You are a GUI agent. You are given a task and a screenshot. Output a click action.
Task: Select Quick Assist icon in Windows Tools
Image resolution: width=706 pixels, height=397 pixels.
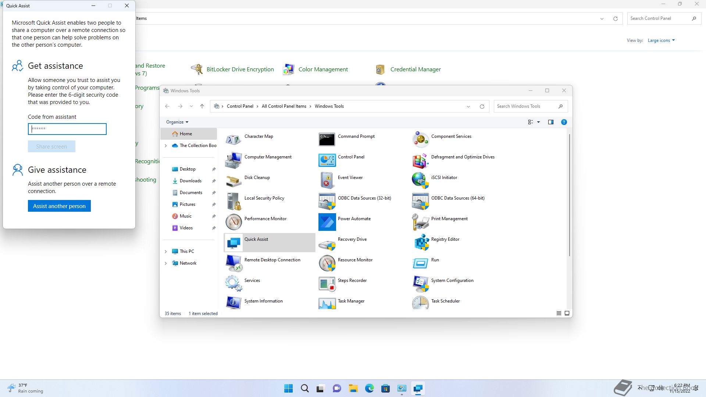pyautogui.click(x=233, y=243)
